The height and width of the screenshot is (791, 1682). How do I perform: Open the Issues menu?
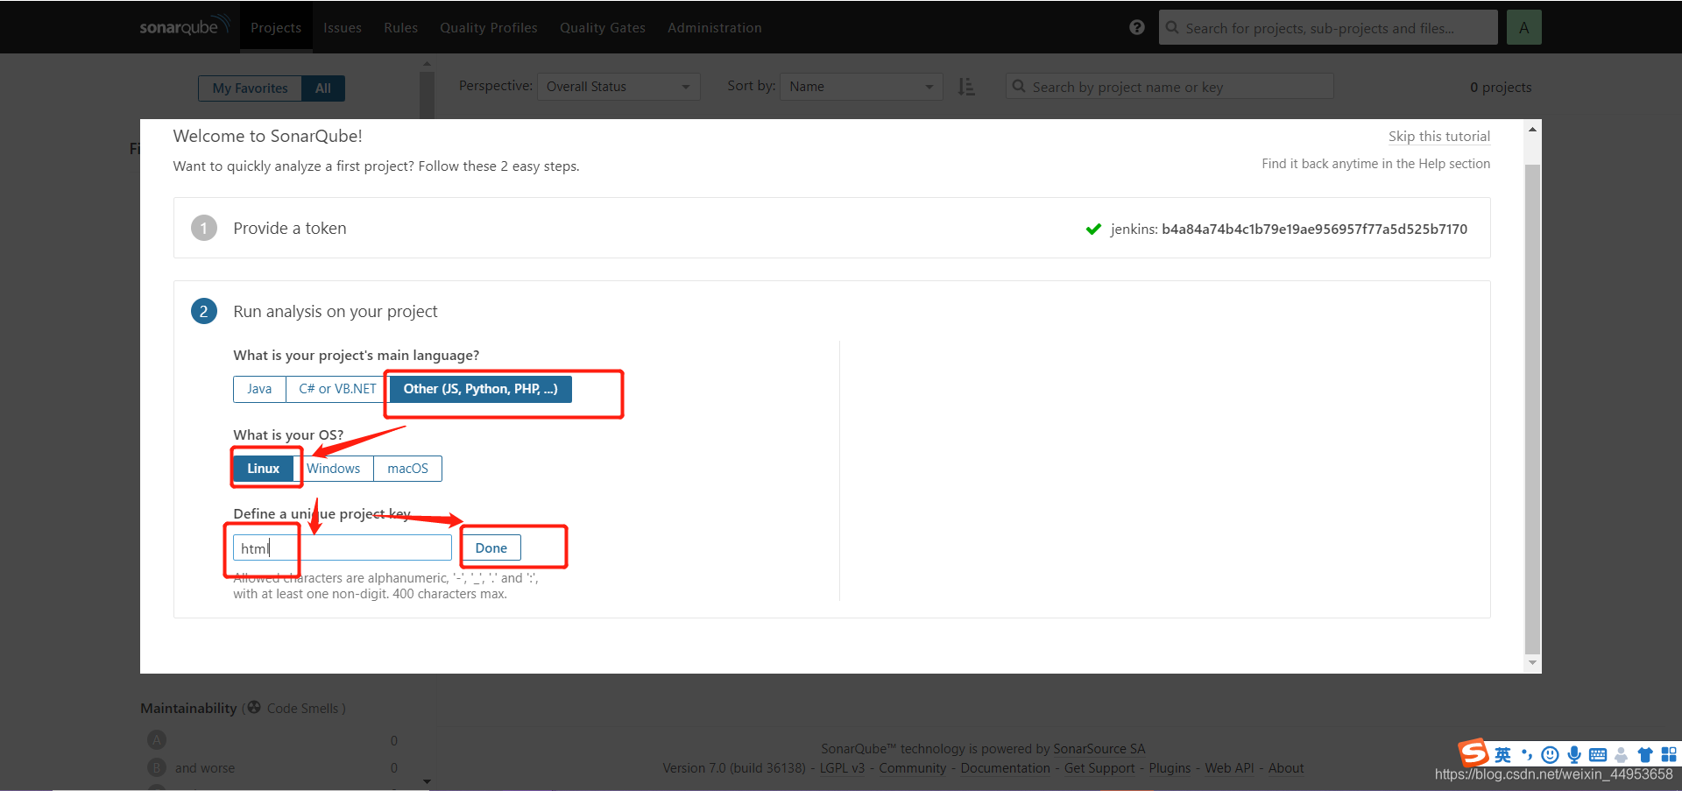click(x=343, y=27)
